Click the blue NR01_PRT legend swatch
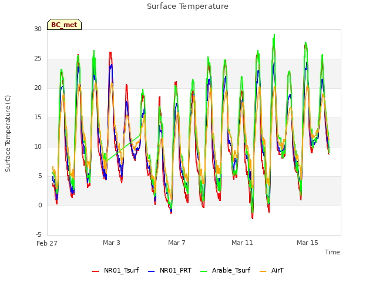This screenshot has height=282, width=376. [x=152, y=271]
